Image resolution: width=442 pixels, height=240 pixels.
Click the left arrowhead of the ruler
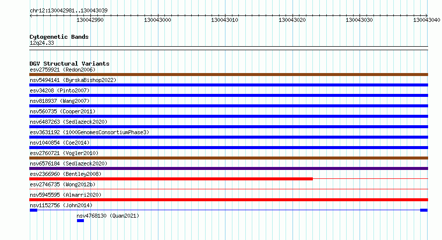pyautogui.click(x=31, y=15)
